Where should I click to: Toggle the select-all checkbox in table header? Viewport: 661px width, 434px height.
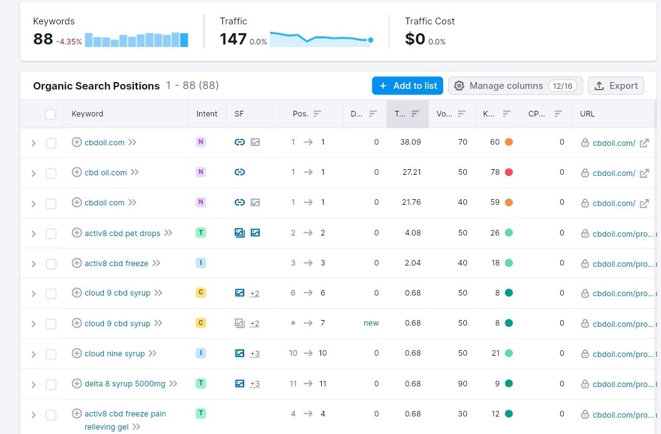point(50,115)
